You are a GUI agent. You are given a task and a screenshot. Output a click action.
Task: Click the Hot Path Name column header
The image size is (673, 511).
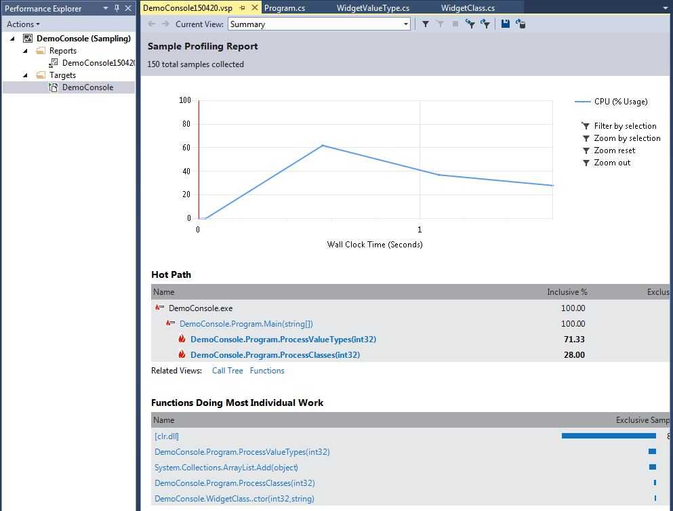pos(164,292)
